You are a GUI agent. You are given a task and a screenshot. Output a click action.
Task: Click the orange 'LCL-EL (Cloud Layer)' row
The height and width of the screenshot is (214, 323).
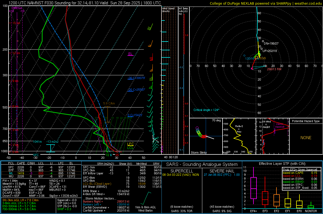[x=122, y=184]
